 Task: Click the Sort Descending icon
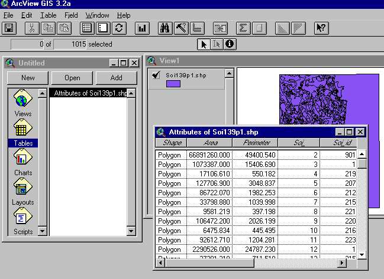point(298,28)
